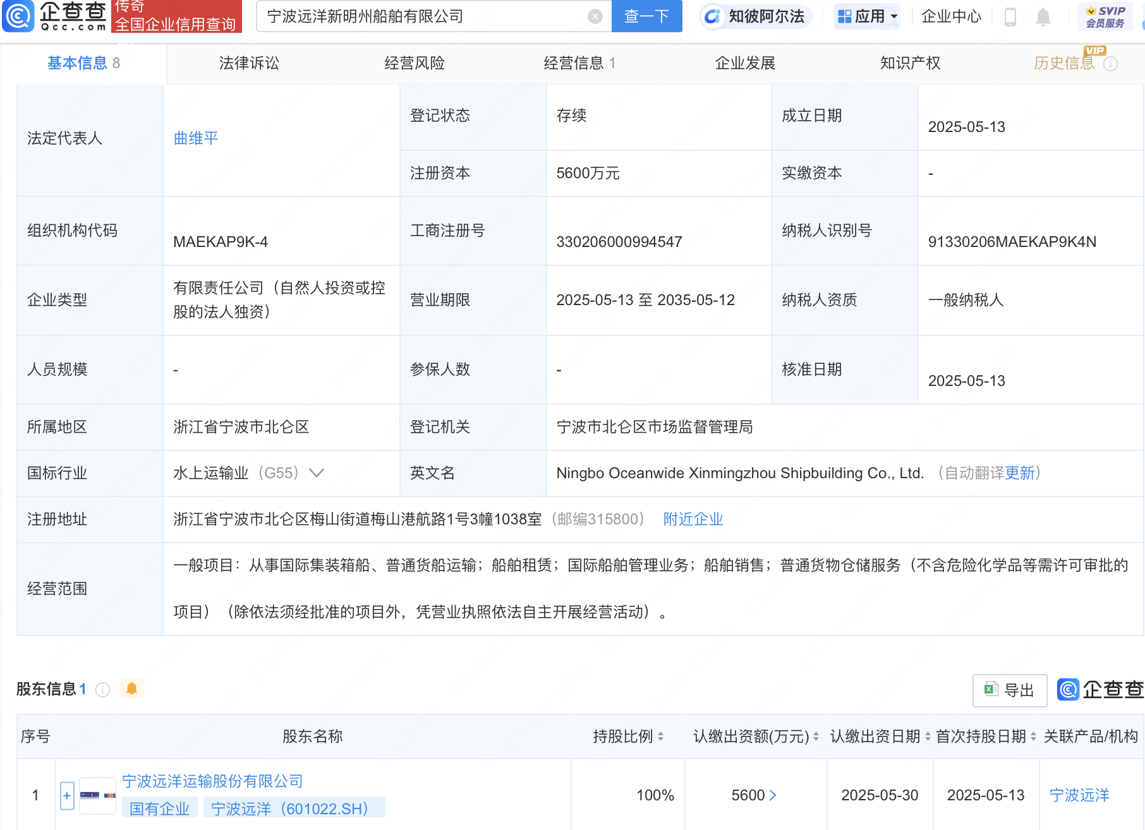
Task: Switch to 经营信息 tab
Action: coord(579,63)
